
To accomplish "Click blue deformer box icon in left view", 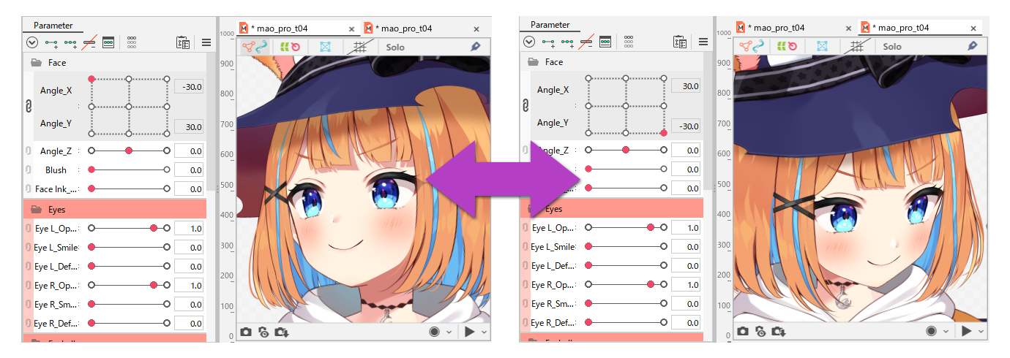I will [325, 47].
